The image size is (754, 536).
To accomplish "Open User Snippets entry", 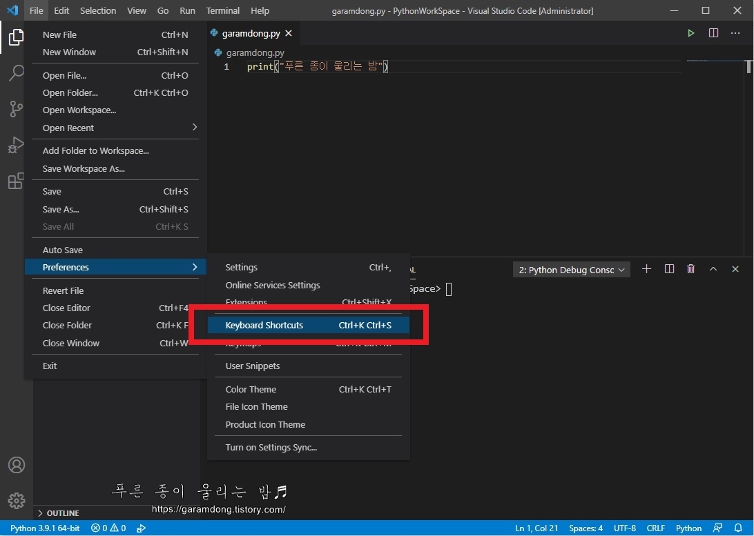I will [308, 366].
